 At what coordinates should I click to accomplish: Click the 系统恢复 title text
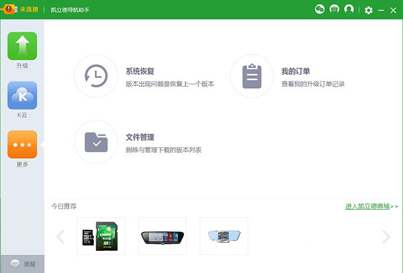140,71
